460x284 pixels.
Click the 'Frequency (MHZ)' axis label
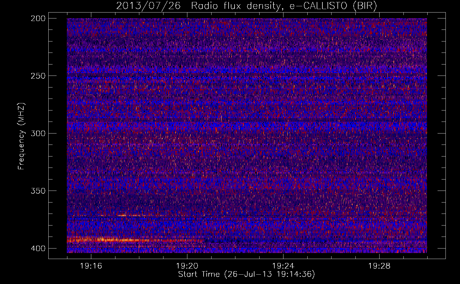click(21, 136)
